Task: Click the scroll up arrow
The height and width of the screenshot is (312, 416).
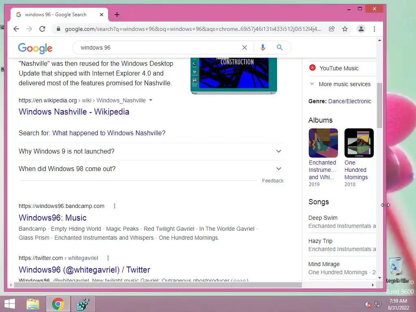Action: click(x=380, y=41)
